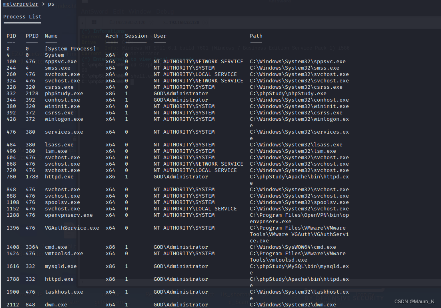Click the Path column header

[x=256, y=36]
